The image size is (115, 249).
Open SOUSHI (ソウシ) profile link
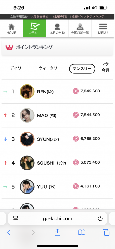[x=51, y=163]
